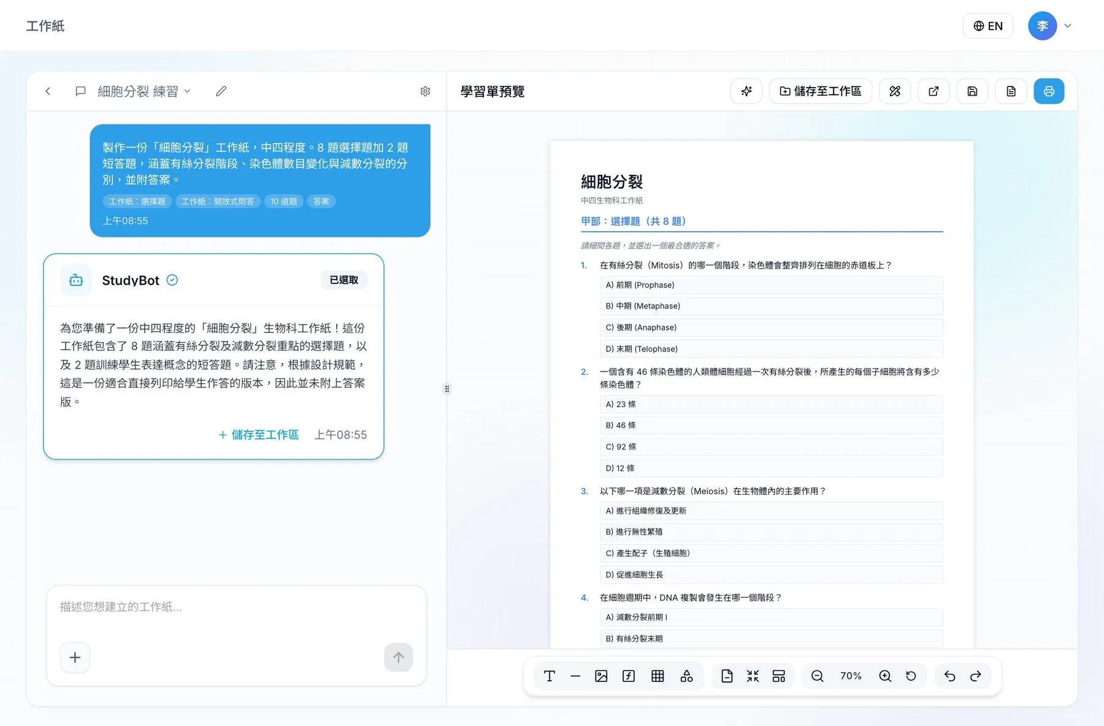Open chat settings gear icon
Screen dimensions: 1104x726
[425, 91]
